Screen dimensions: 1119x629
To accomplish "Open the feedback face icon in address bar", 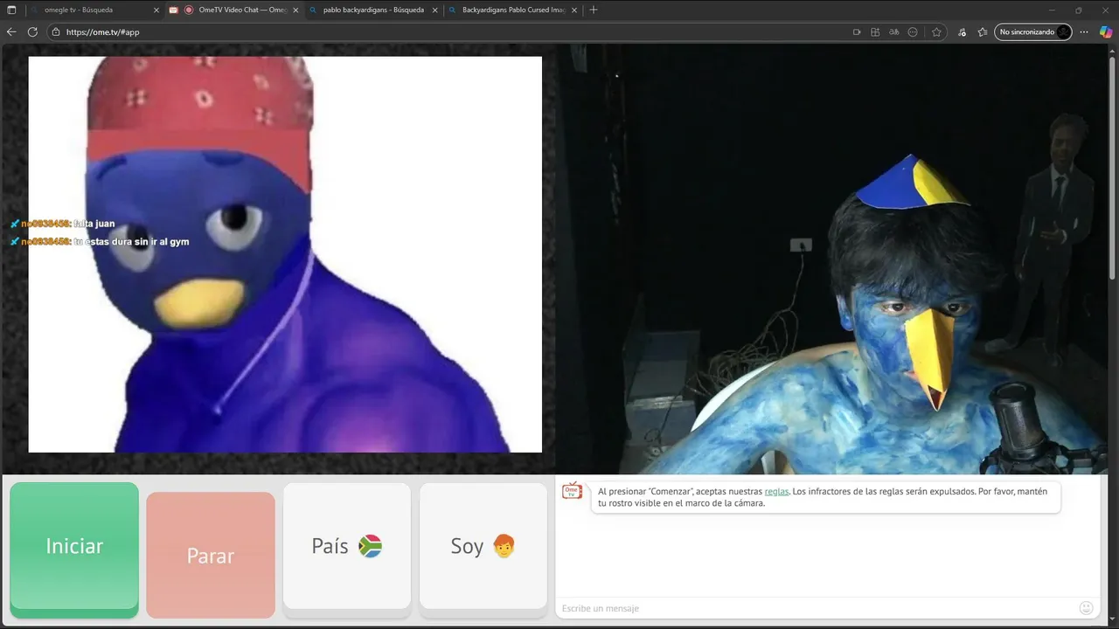I will (x=913, y=31).
